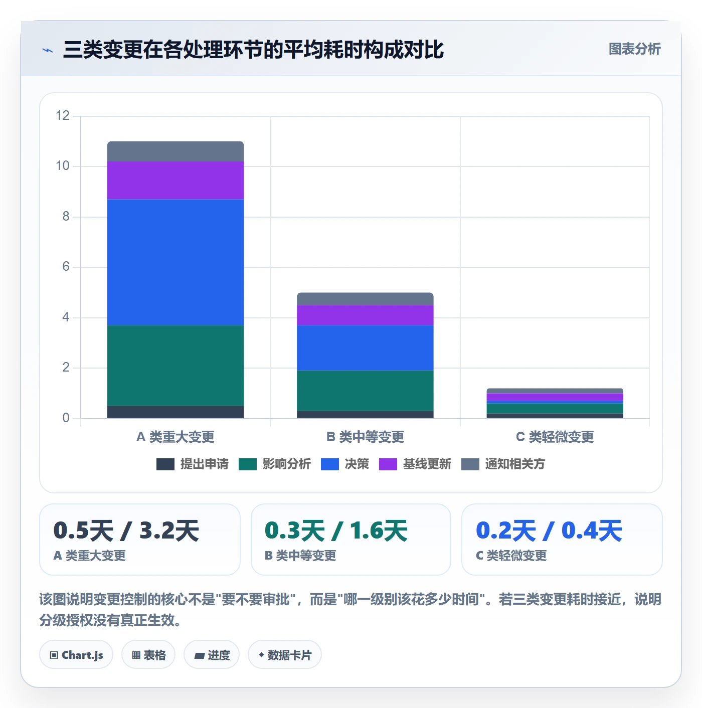Click the dark 提出申请 segment of bar A

point(175,412)
